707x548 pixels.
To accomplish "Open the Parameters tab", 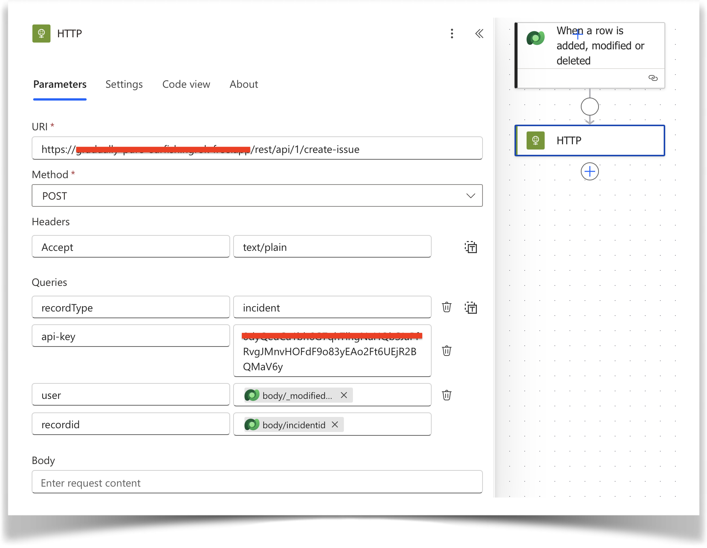I will point(60,84).
